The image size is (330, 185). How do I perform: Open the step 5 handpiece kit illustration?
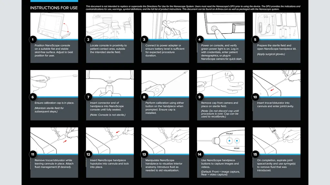tap(277, 26)
